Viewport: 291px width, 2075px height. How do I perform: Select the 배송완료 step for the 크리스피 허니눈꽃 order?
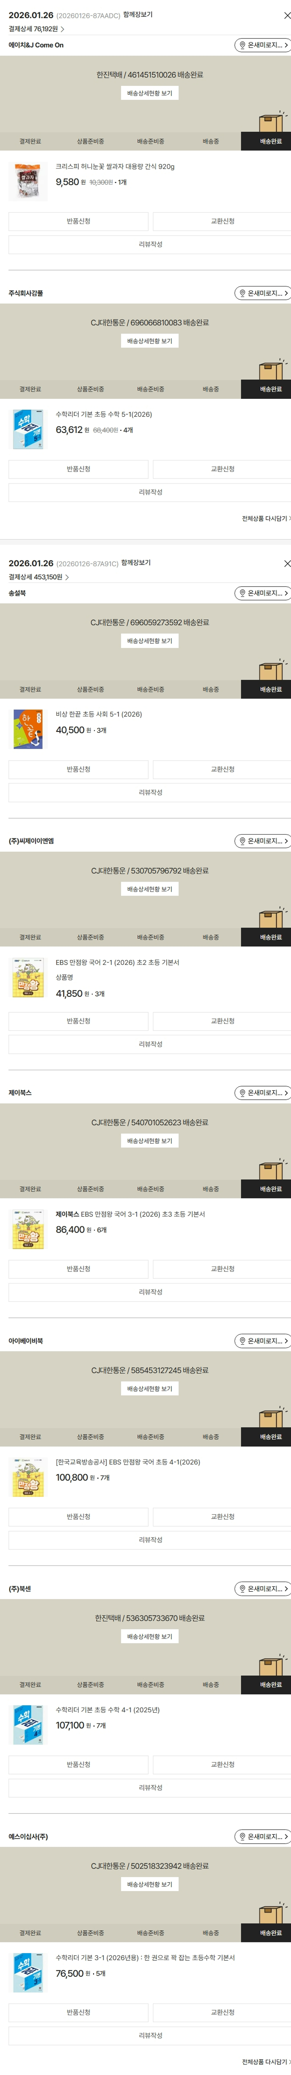click(271, 141)
